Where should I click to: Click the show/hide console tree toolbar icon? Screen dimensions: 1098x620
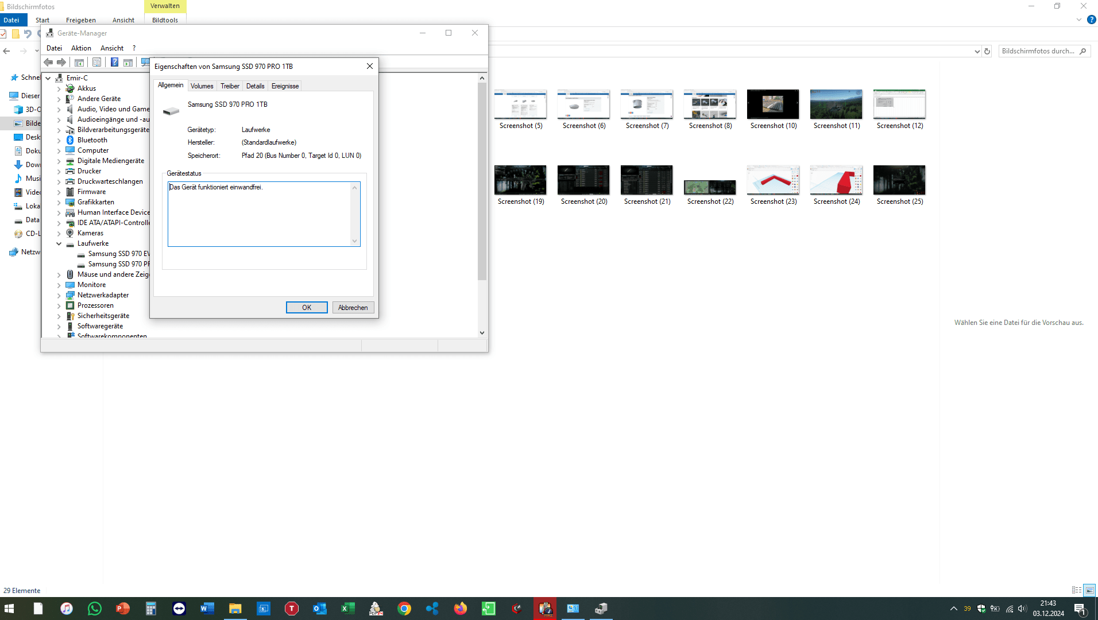click(x=79, y=63)
